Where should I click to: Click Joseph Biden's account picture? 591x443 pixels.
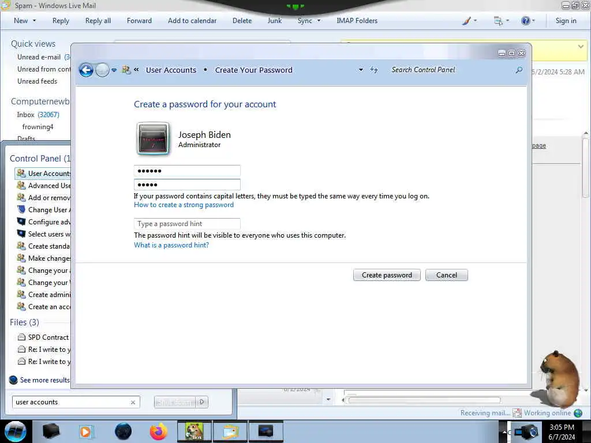pos(152,138)
